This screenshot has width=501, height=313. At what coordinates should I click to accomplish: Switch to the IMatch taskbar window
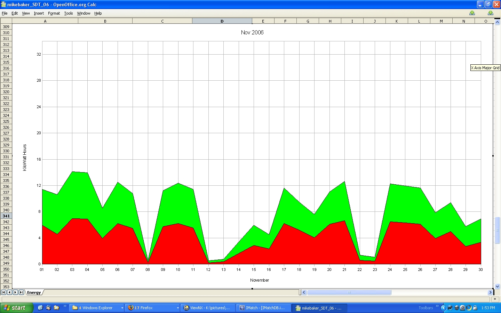click(x=263, y=308)
